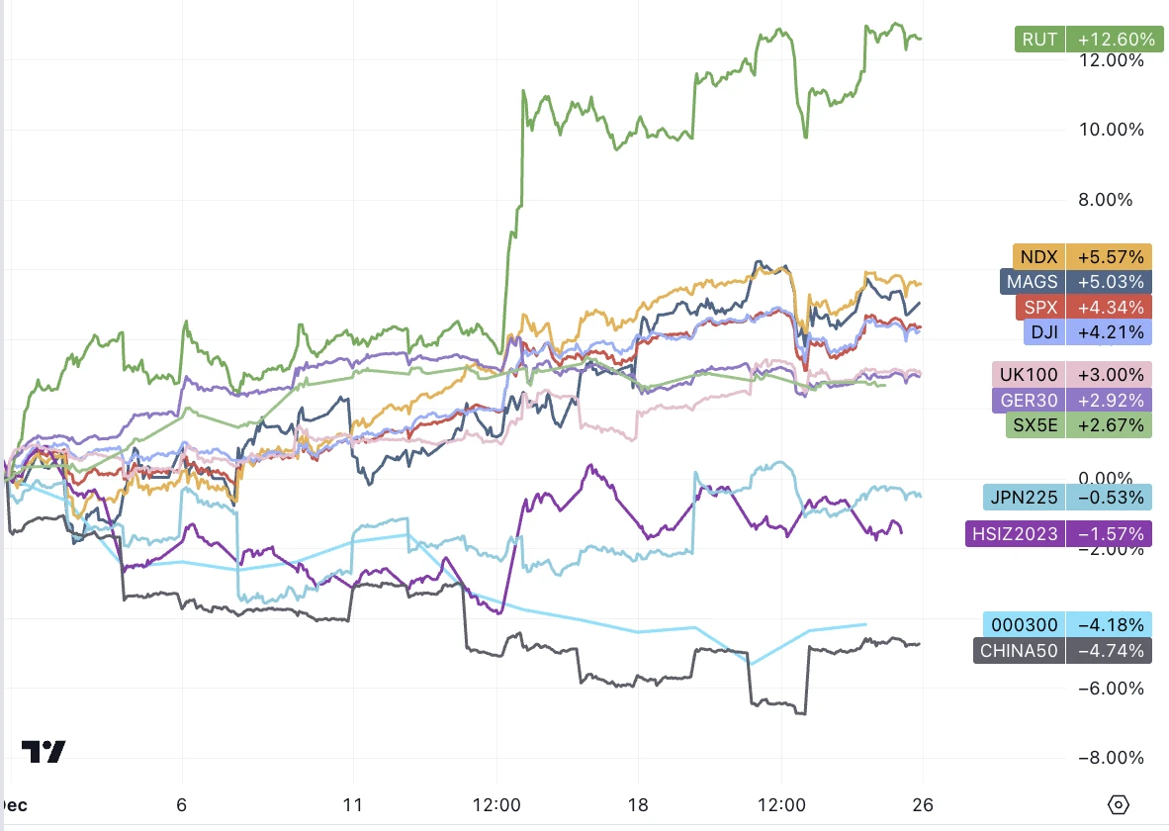Click the JPN225 −0.53% label

pos(1067,498)
